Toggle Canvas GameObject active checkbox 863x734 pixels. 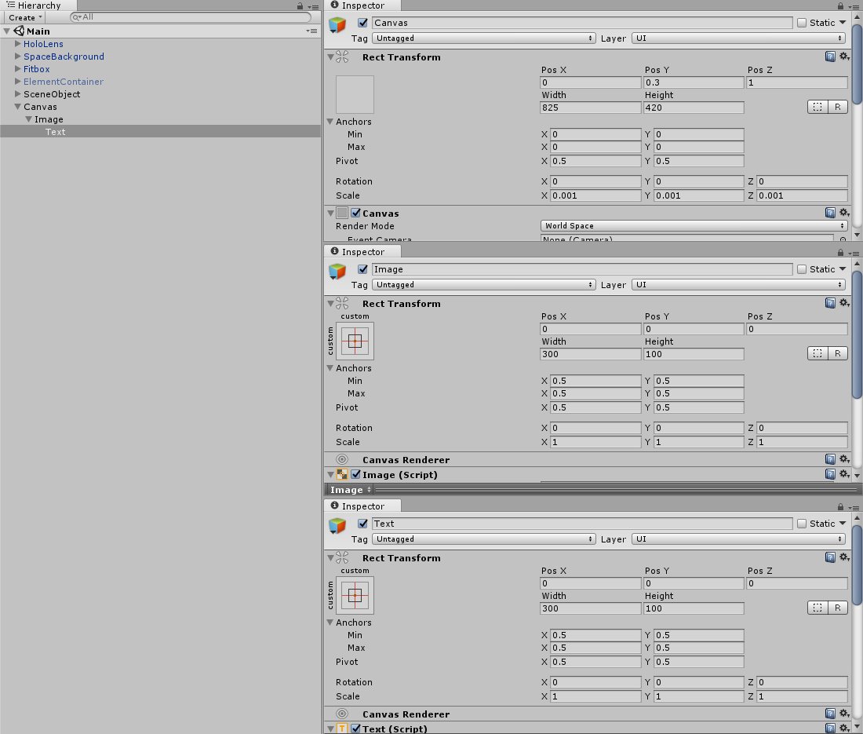pos(362,23)
